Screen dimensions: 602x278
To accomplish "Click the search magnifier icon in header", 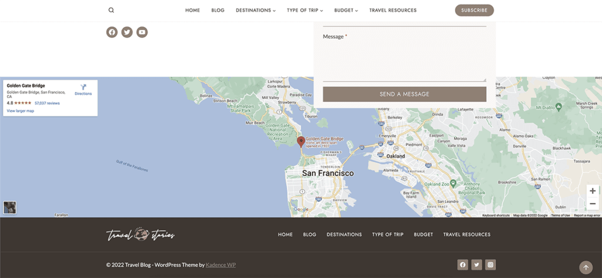I will [x=111, y=10].
